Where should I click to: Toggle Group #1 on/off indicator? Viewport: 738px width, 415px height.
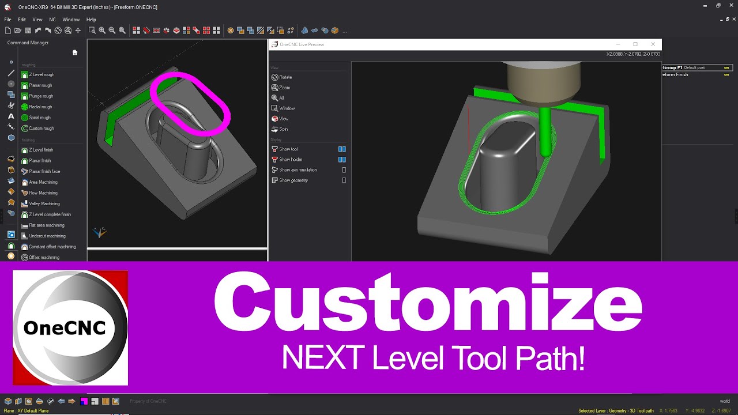[726, 67]
